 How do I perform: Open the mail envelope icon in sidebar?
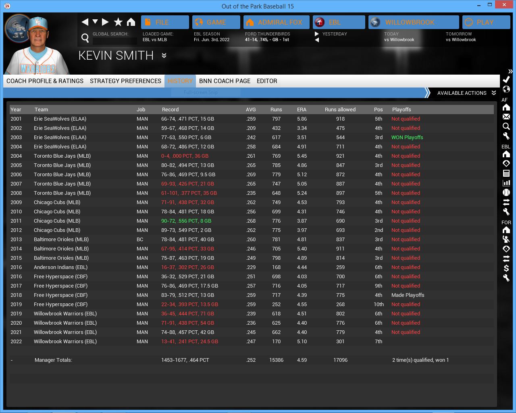pyautogui.click(x=506, y=117)
